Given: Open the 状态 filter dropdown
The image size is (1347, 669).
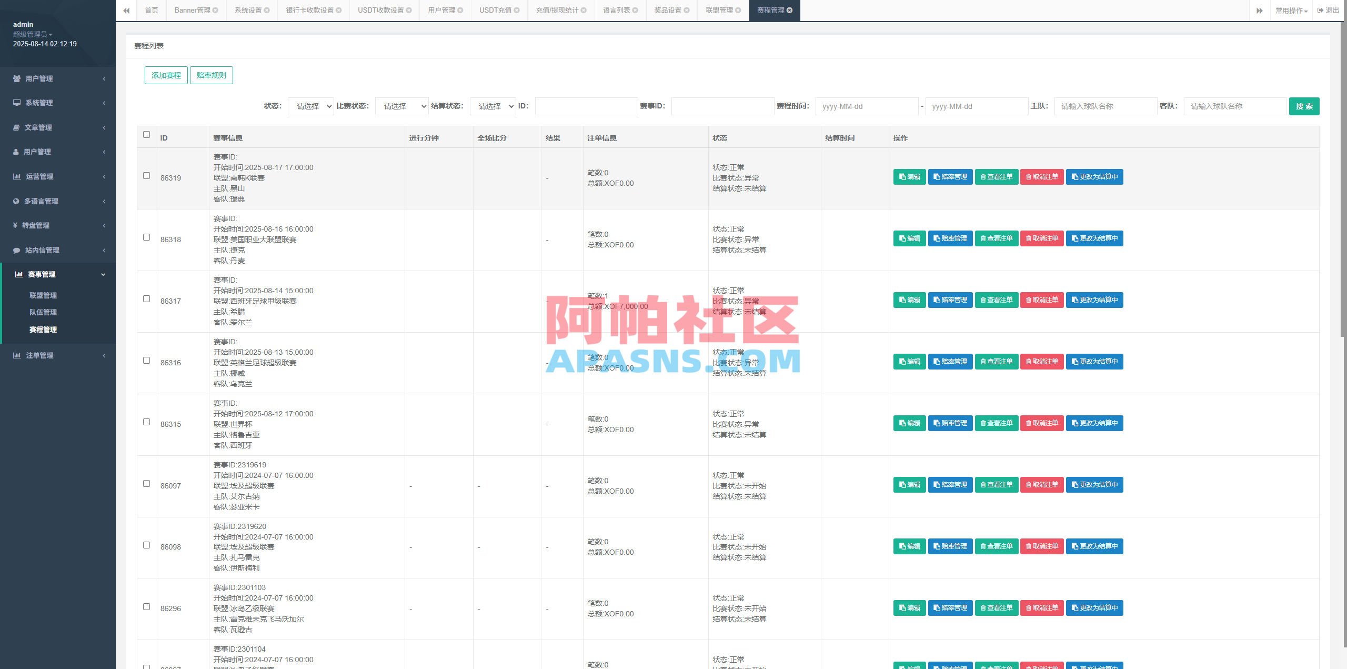Looking at the screenshot, I should coord(310,106).
